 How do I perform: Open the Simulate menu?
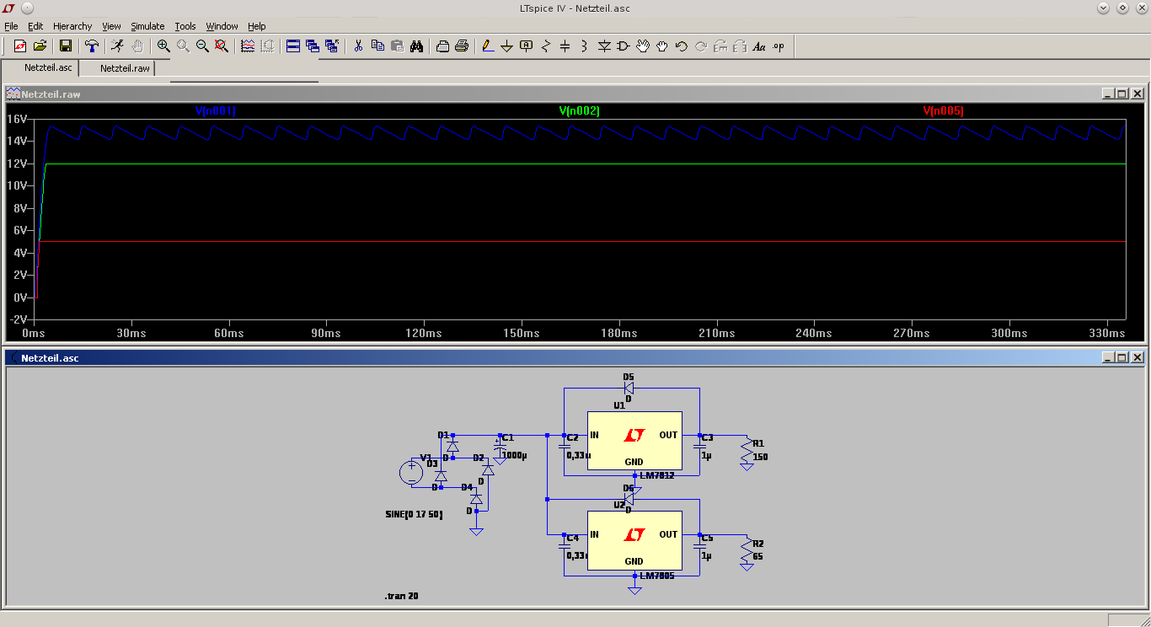coord(147,26)
